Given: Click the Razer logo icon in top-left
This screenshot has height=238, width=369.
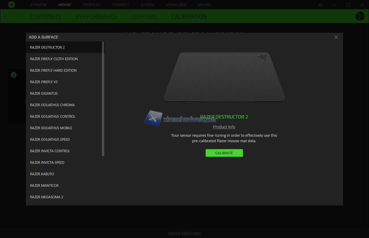Looking at the screenshot, I should (x=11, y=5).
